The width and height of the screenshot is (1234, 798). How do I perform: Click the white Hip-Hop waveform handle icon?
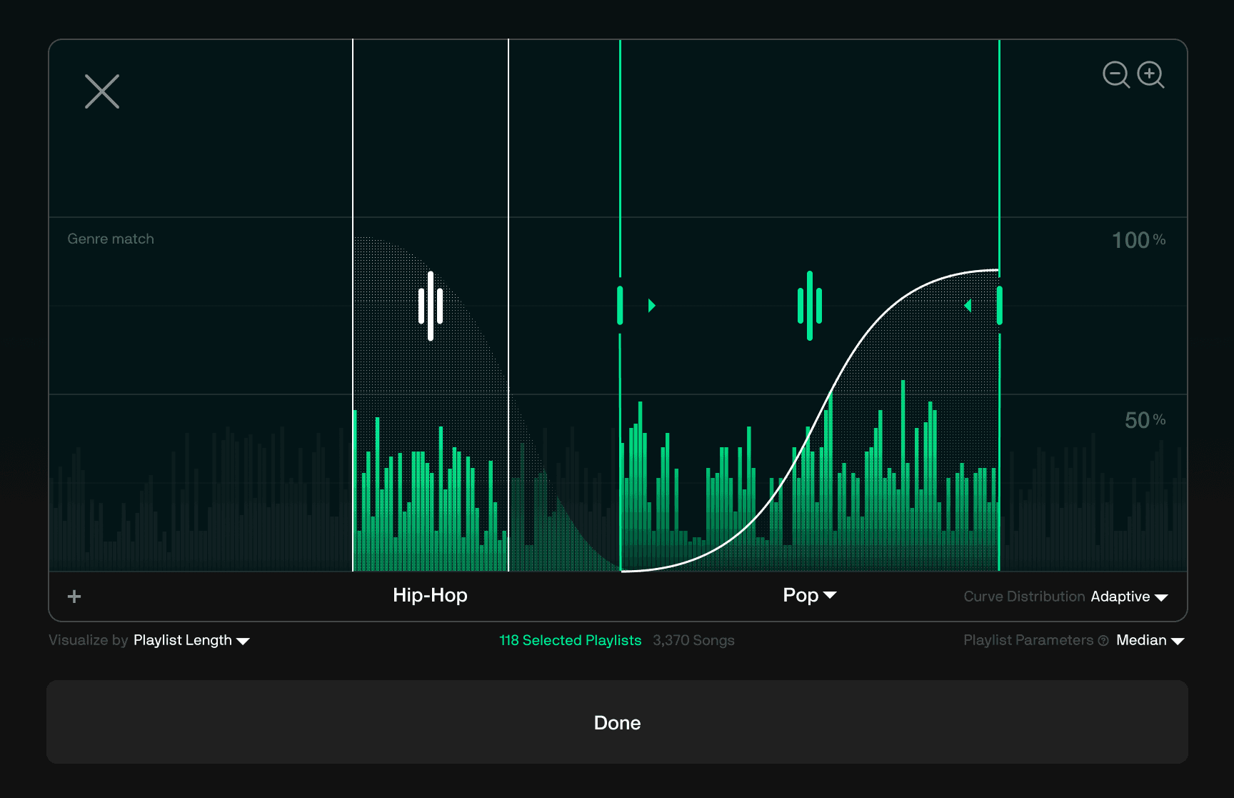click(x=431, y=306)
